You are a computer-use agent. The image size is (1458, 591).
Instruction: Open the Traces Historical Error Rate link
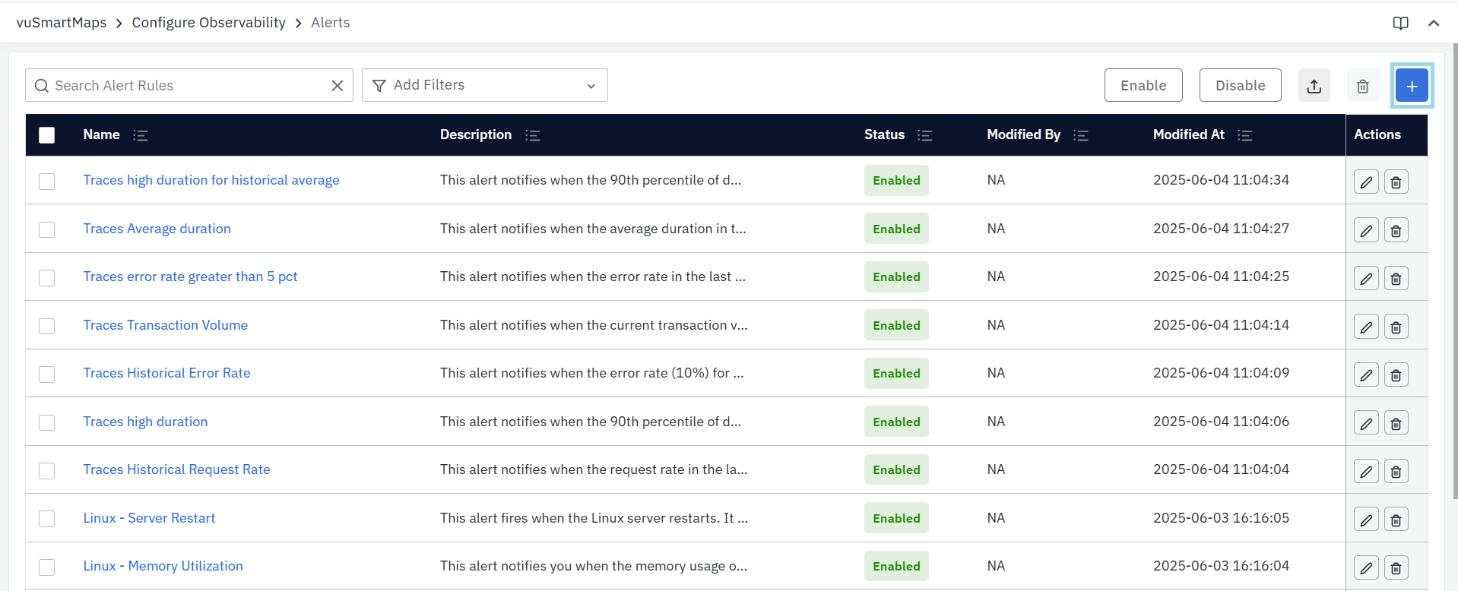[166, 373]
